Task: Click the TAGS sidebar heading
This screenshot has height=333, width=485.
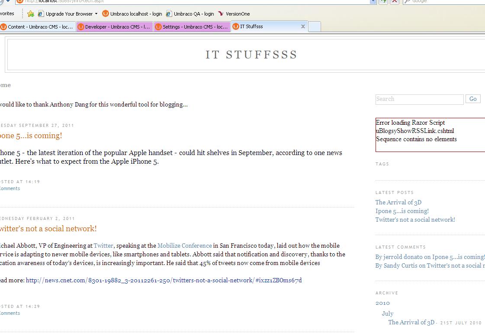Action: point(382,164)
